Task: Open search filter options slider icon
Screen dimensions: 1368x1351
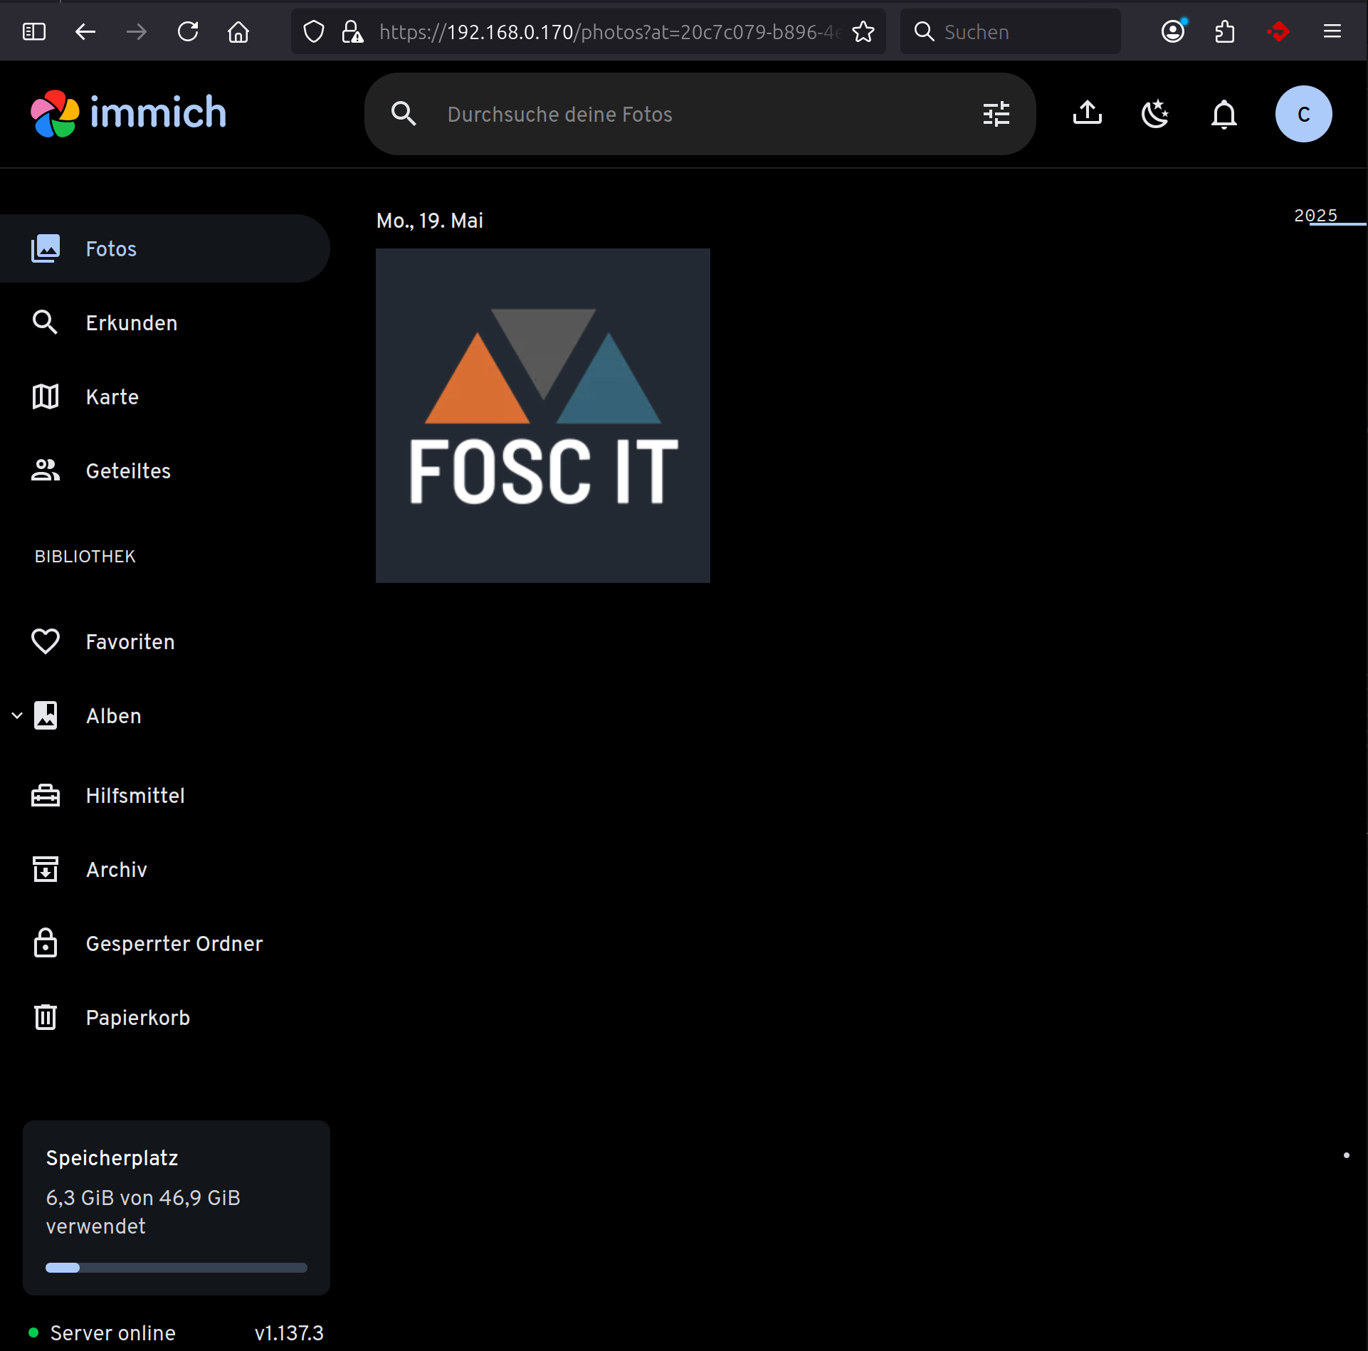Action: pos(996,114)
